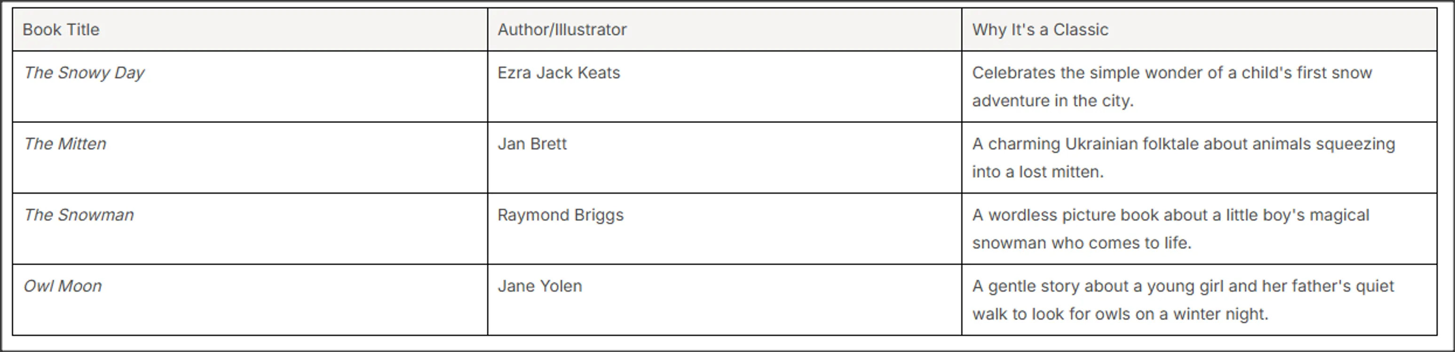Click description starting 'A wordless picture book'
1455x352 pixels.
1170,215
